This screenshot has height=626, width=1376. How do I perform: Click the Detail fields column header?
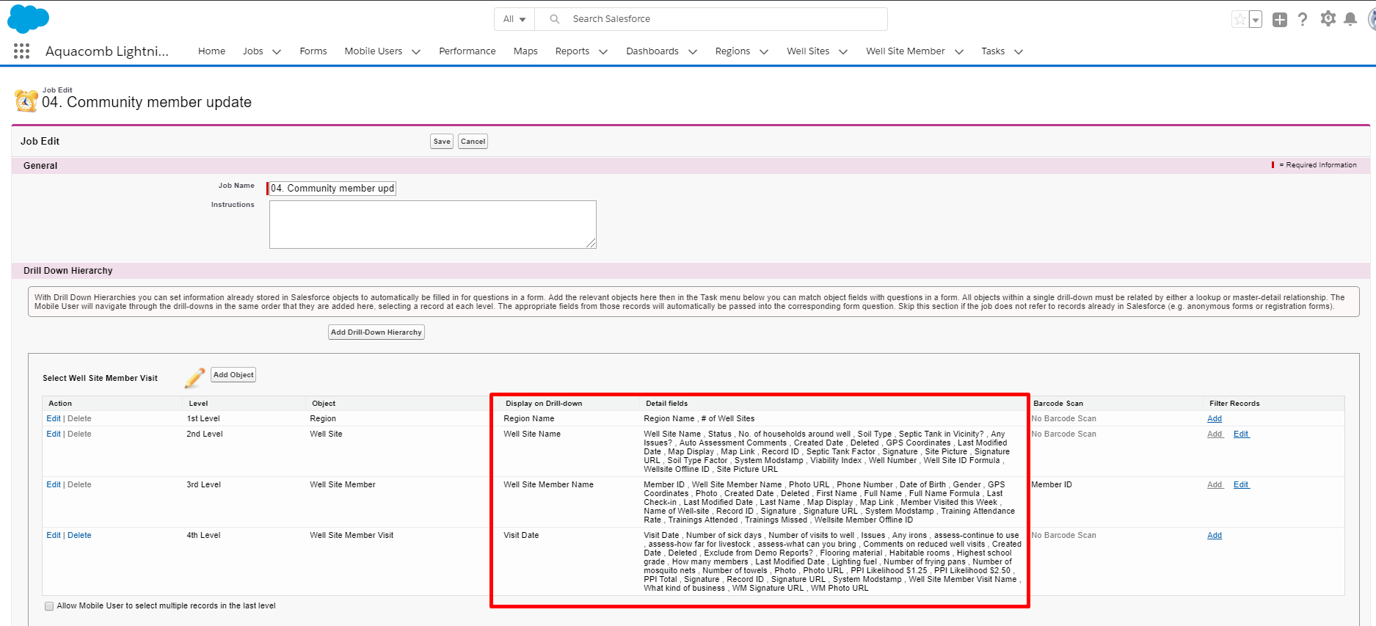tap(667, 403)
